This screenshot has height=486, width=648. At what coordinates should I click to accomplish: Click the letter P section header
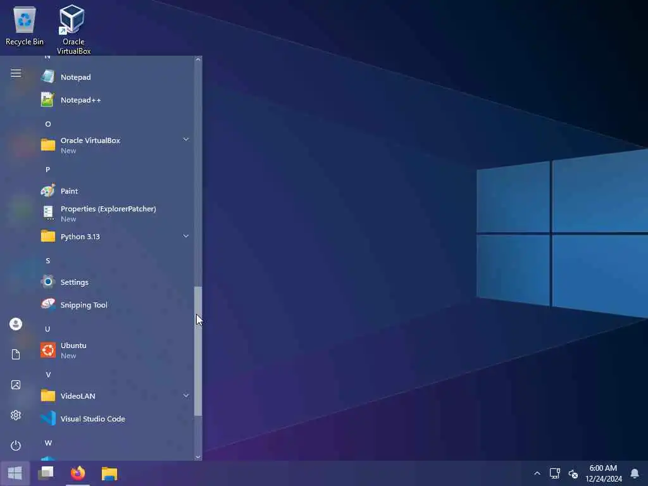coord(48,170)
